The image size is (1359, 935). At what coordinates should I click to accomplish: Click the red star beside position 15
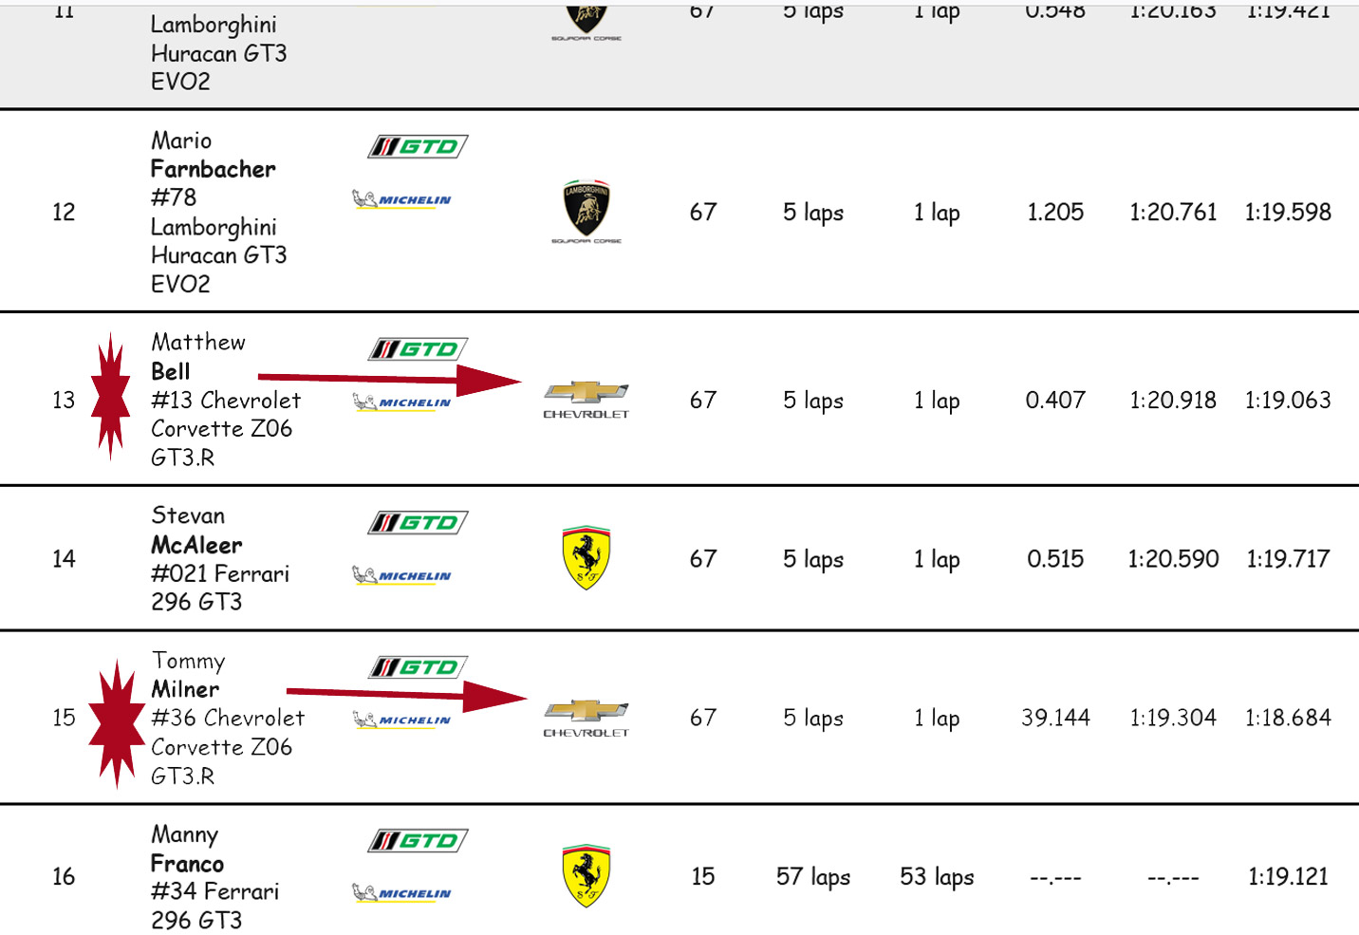(x=116, y=723)
